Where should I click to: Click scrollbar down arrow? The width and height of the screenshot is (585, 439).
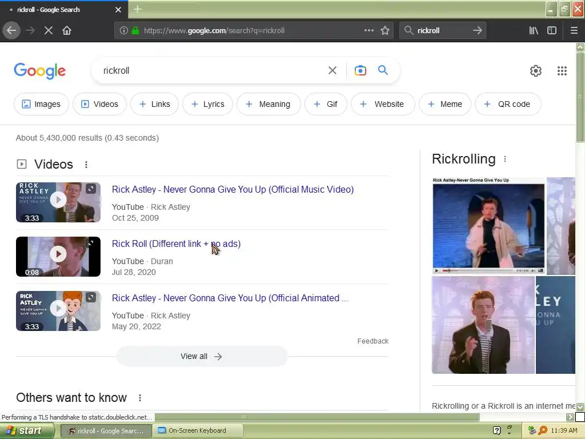point(580,406)
